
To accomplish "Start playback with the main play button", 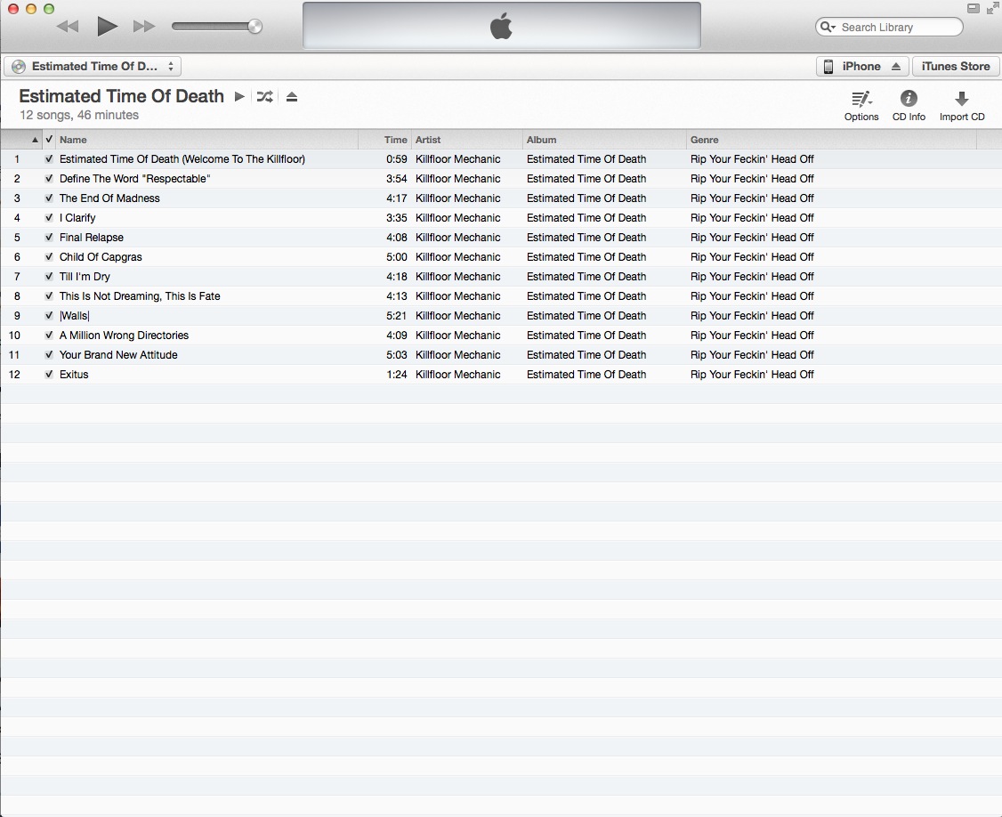I will coord(108,26).
